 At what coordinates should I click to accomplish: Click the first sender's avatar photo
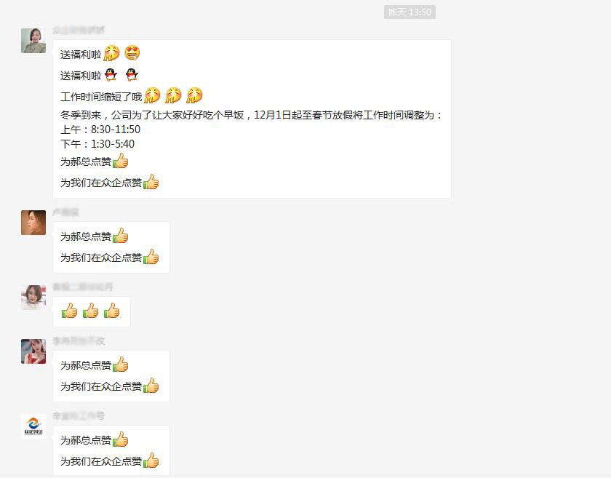(33, 41)
